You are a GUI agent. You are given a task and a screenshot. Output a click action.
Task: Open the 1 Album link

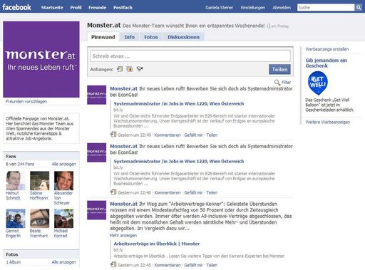14,262
